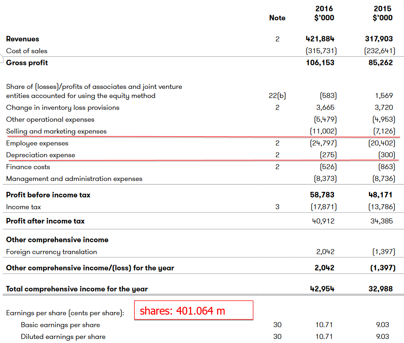
Task: Click the 'Selling and marketing expenses' label
Action: (x=56, y=131)
